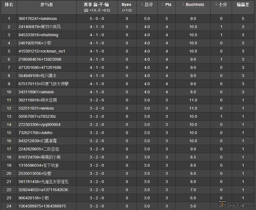Select participant 591781438+光道圣女密涅瓦
The width and height of the screenshot is (256, 210).
[x=44, y=182]
